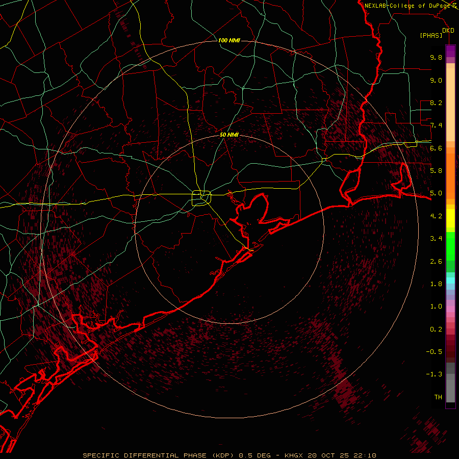This screenshot has width=459, height=459.
Task: Click the "50 NMI" range ring label
Action: click(229, 135)
